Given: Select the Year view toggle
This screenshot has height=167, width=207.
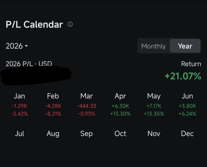Looking at the screenshot, I should (x=185, y=46).
